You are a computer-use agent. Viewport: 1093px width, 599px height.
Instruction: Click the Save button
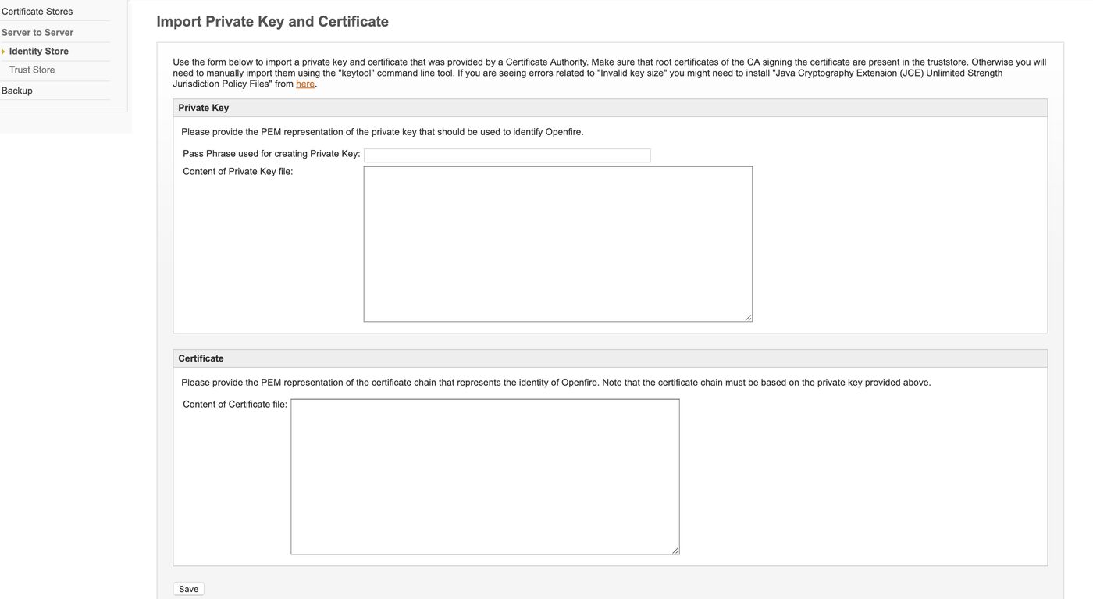[188, 589]
